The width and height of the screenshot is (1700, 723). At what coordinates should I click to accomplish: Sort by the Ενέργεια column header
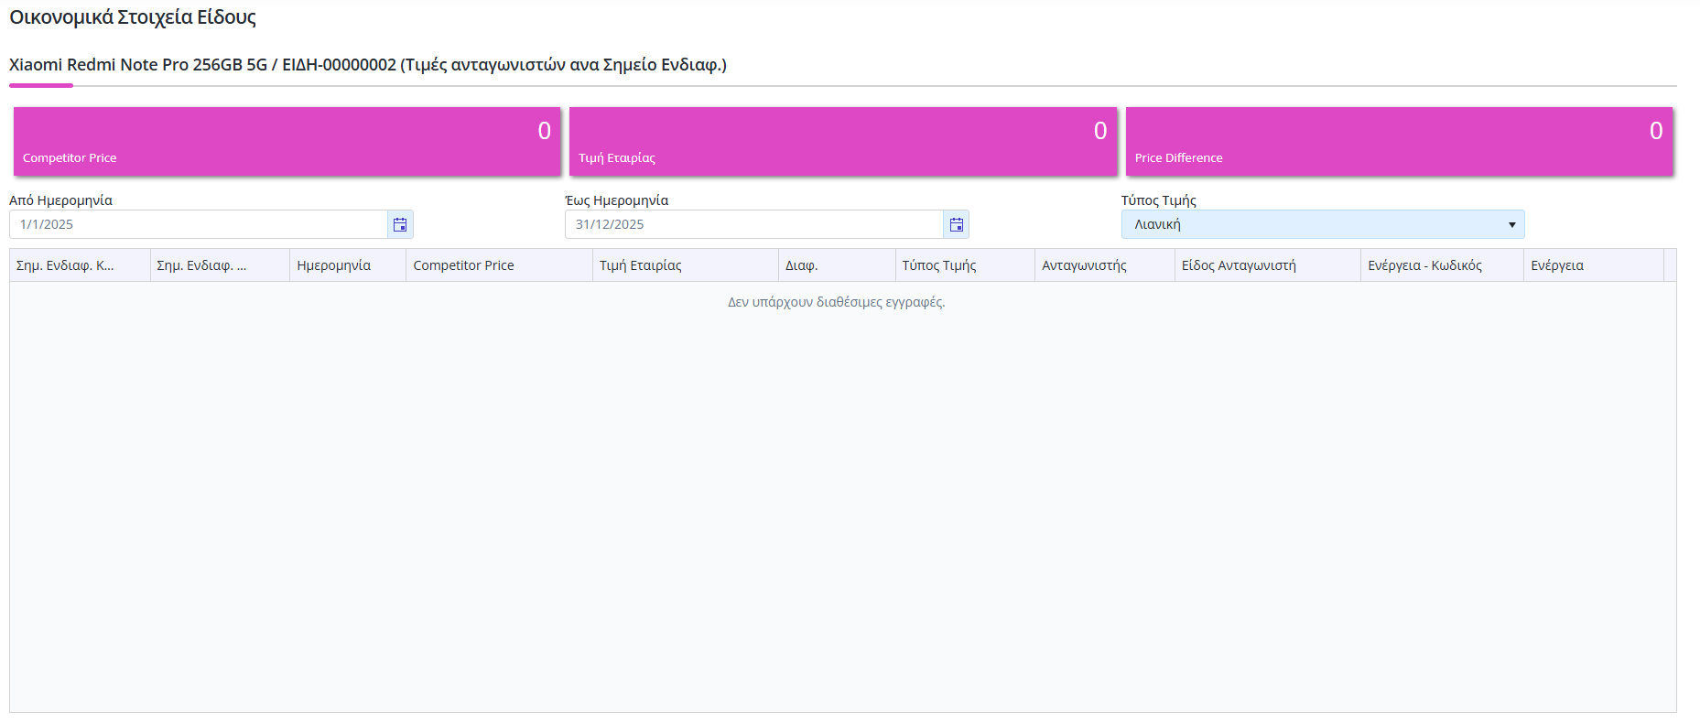pyautogui.click(x=1594, y=265)
